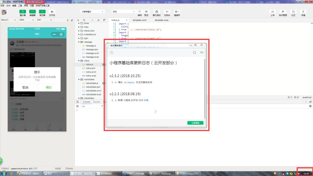Open 详情 link under v2.2.3

(146, 100)
